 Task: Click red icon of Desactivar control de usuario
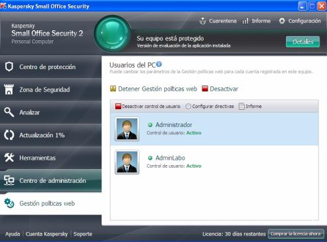(118, 107)
